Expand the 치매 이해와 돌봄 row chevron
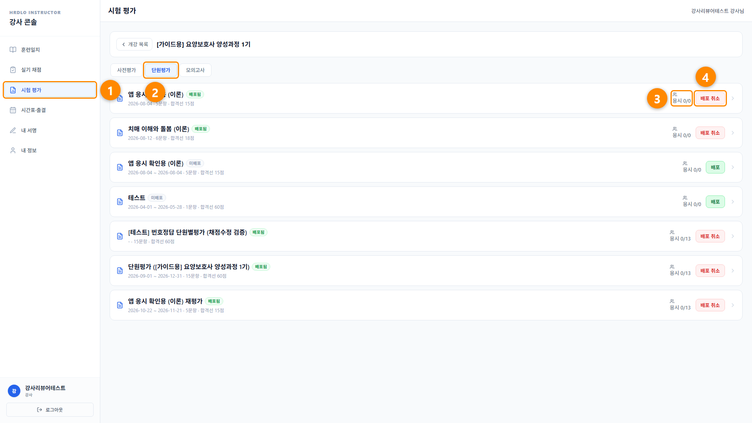Image resolution: width=752 pixels, height=423 pixels. point(733,133)
